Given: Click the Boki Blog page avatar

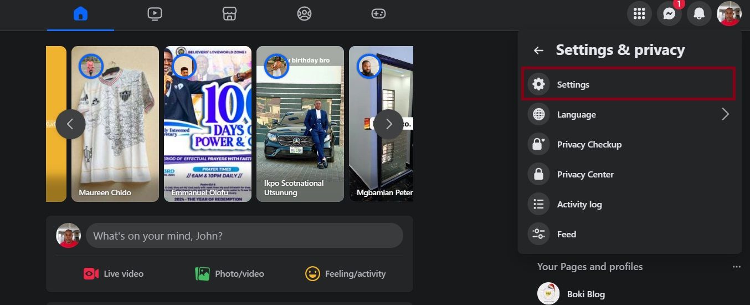Looking at the screenshot, I should [548, 294].
